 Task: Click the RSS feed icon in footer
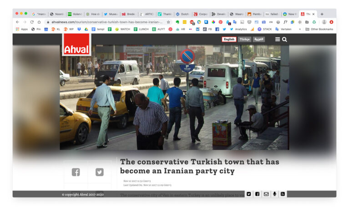pos(283,194)
